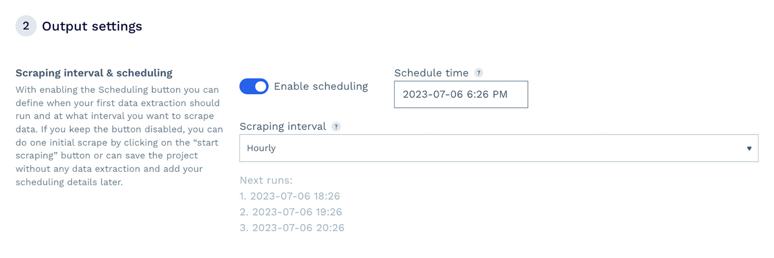
Task: Click the "Next runs:" label
Action: (266, 181)
